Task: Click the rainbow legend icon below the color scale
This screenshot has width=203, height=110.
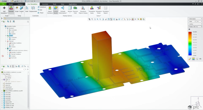Action: tap(193, 59)
